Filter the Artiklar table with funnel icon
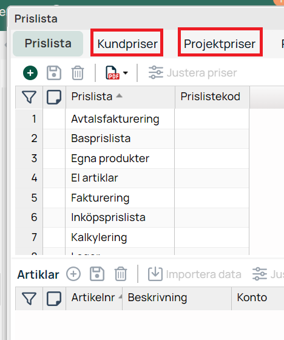This screenshot has height=340, width=284. pos(29,298)
